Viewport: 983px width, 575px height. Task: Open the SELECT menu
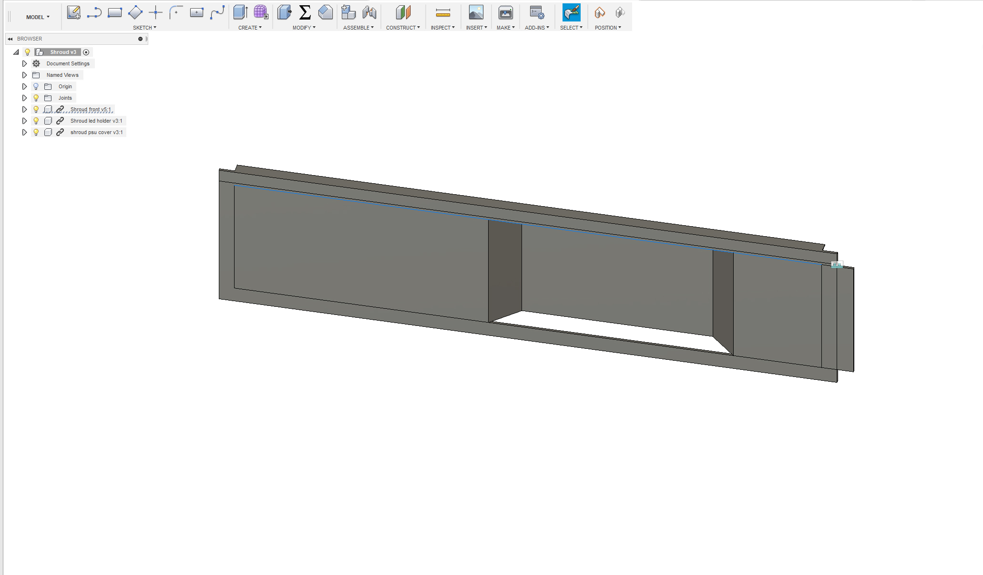click(x=571, y=27)
